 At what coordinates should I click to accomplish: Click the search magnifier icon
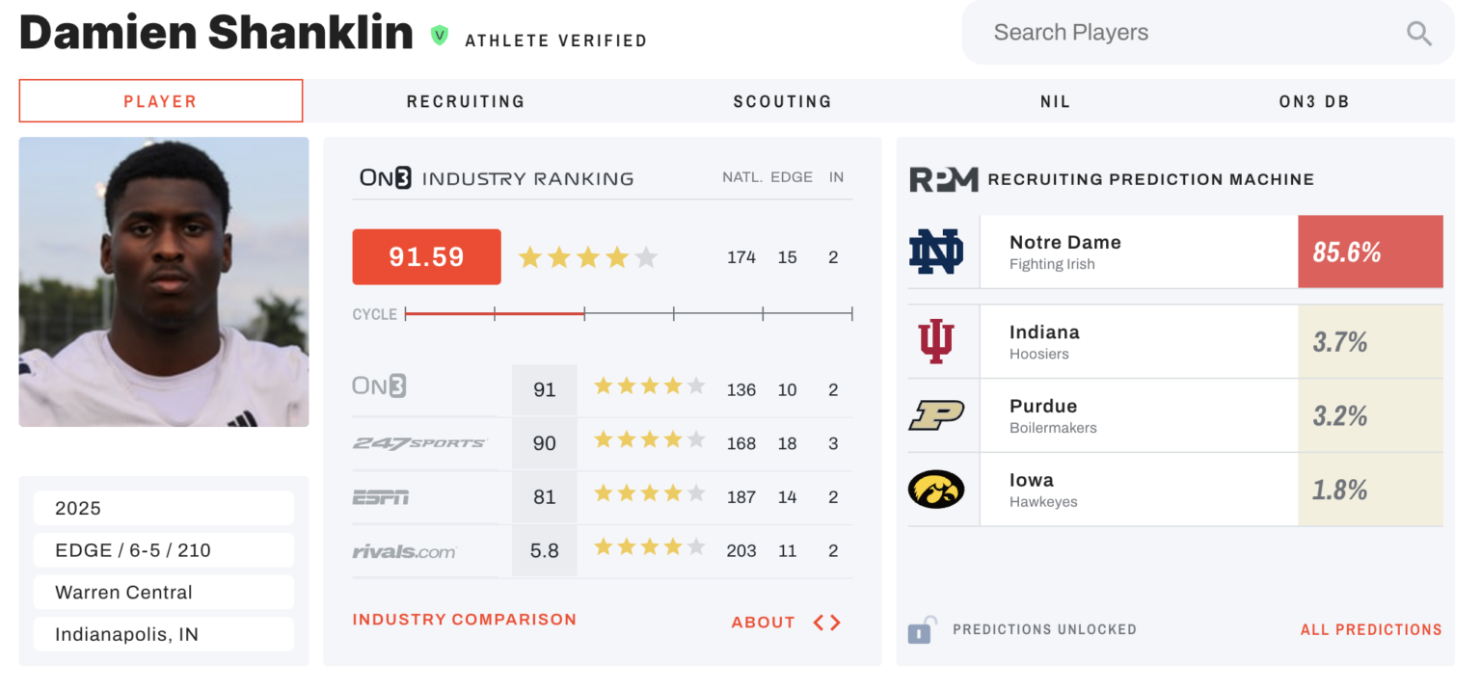[1418, 34]
